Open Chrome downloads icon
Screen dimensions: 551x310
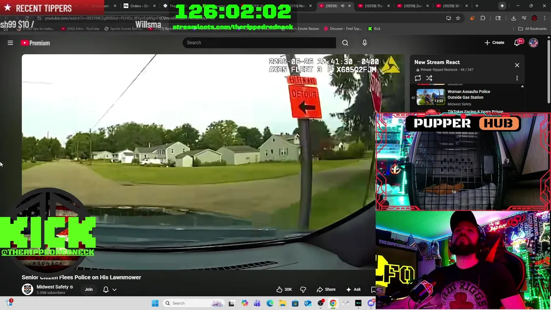click(514, 18)
